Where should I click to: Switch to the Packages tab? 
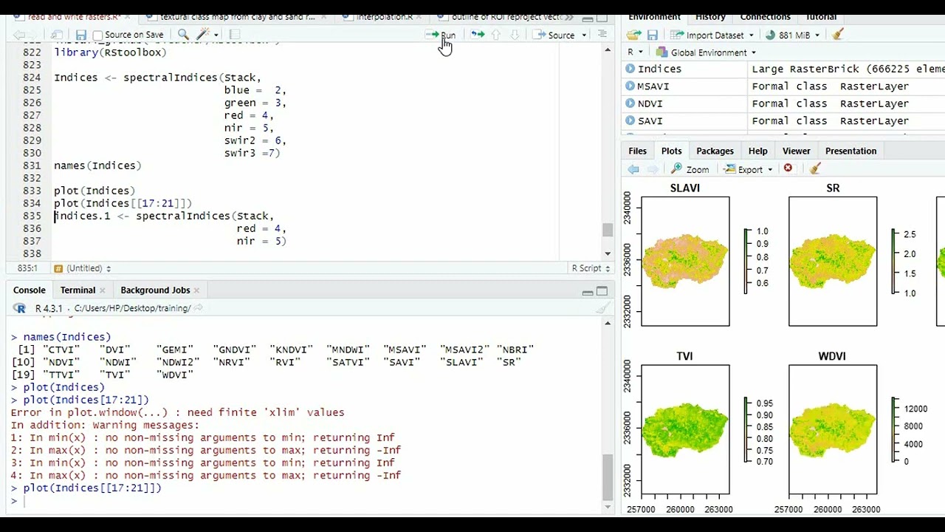715,151
